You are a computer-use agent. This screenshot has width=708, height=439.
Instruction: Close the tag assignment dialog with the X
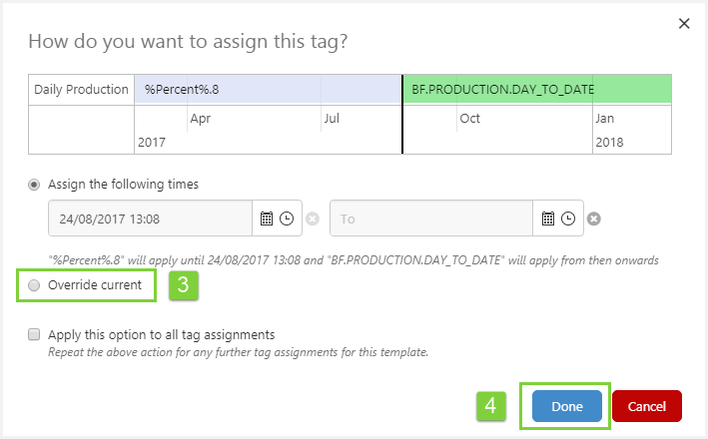[684, 23]
